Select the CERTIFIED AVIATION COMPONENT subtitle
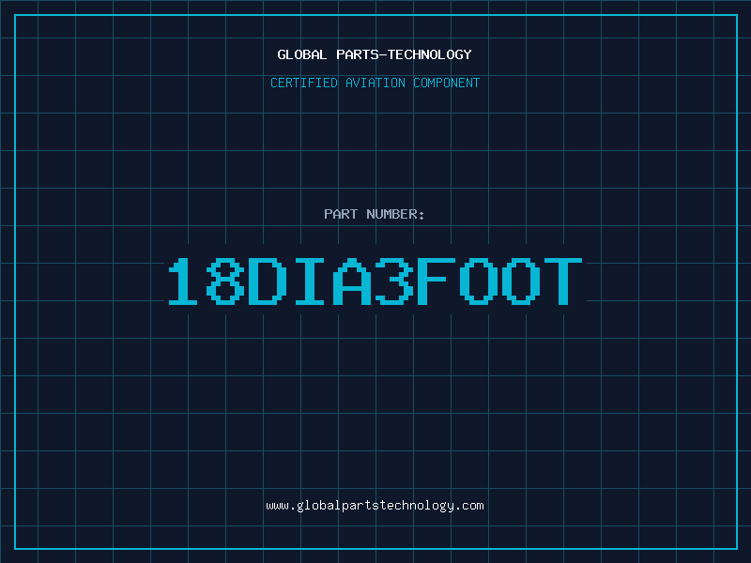 375,83
